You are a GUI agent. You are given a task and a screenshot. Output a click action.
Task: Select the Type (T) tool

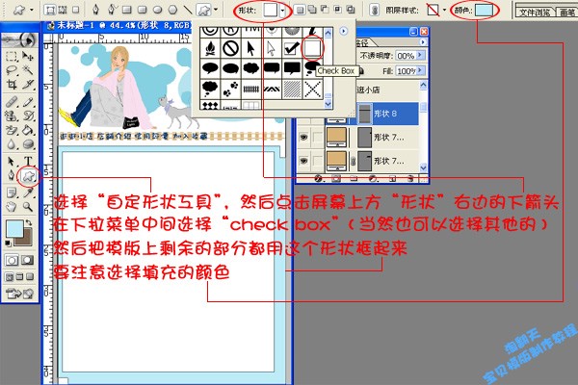[28, 160]
